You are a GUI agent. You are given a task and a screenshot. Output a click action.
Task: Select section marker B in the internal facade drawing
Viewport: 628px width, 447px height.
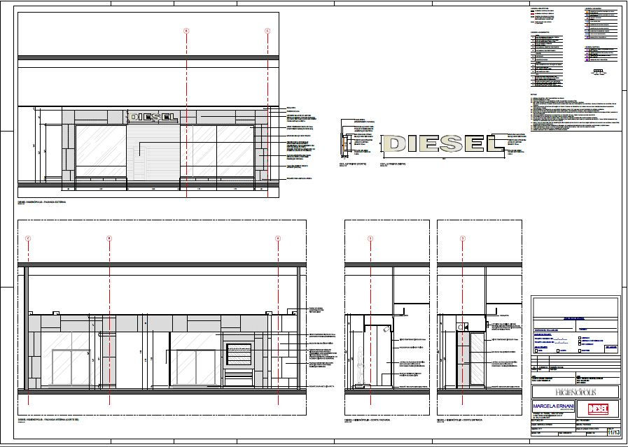109,239
